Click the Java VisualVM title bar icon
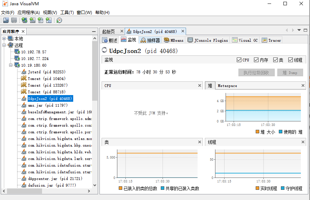Image resolution: width=310 pixels, height=200 pixels. (x=5, y=4)
